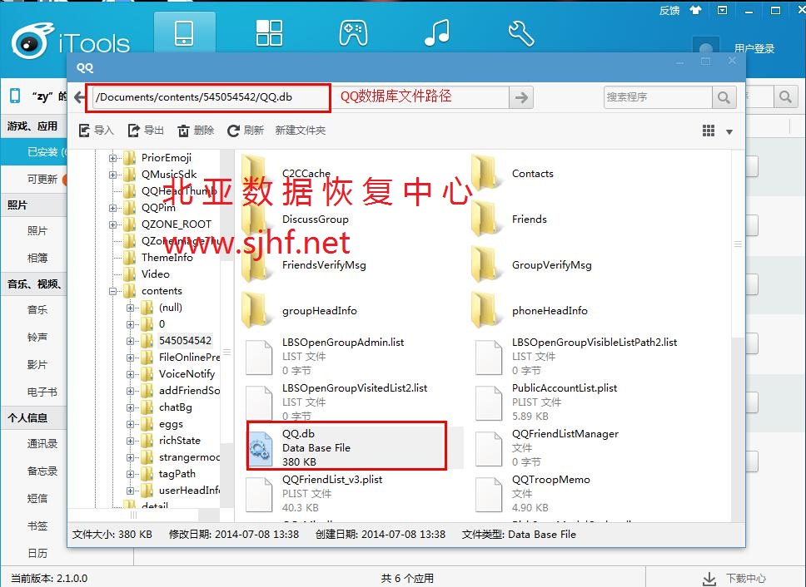Expand the eggs tree node
The width and height of the screenshot is (806, 587).
pyautogui.click(x=130, y=424)
